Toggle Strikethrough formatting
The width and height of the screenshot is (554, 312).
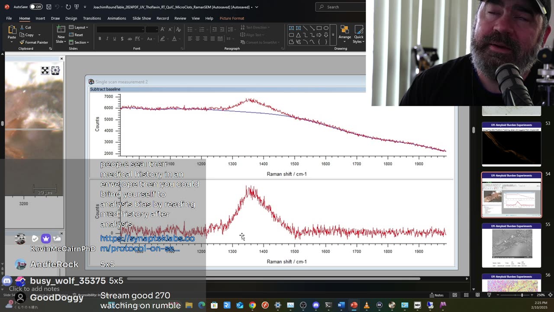tap(130, 39)
